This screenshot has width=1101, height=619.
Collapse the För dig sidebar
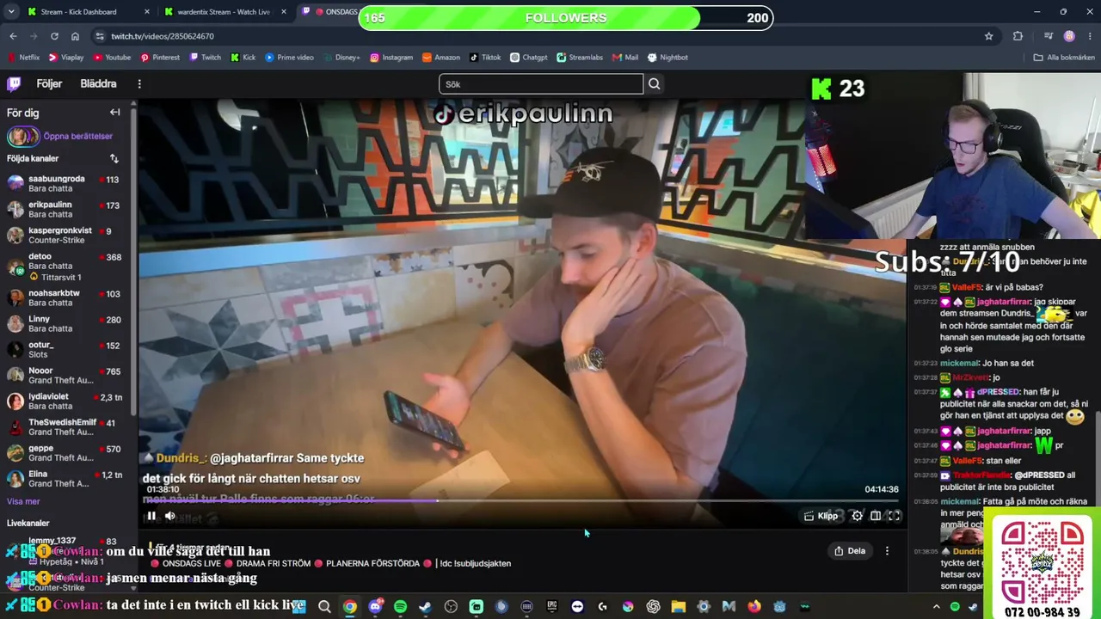pos(114,112)
